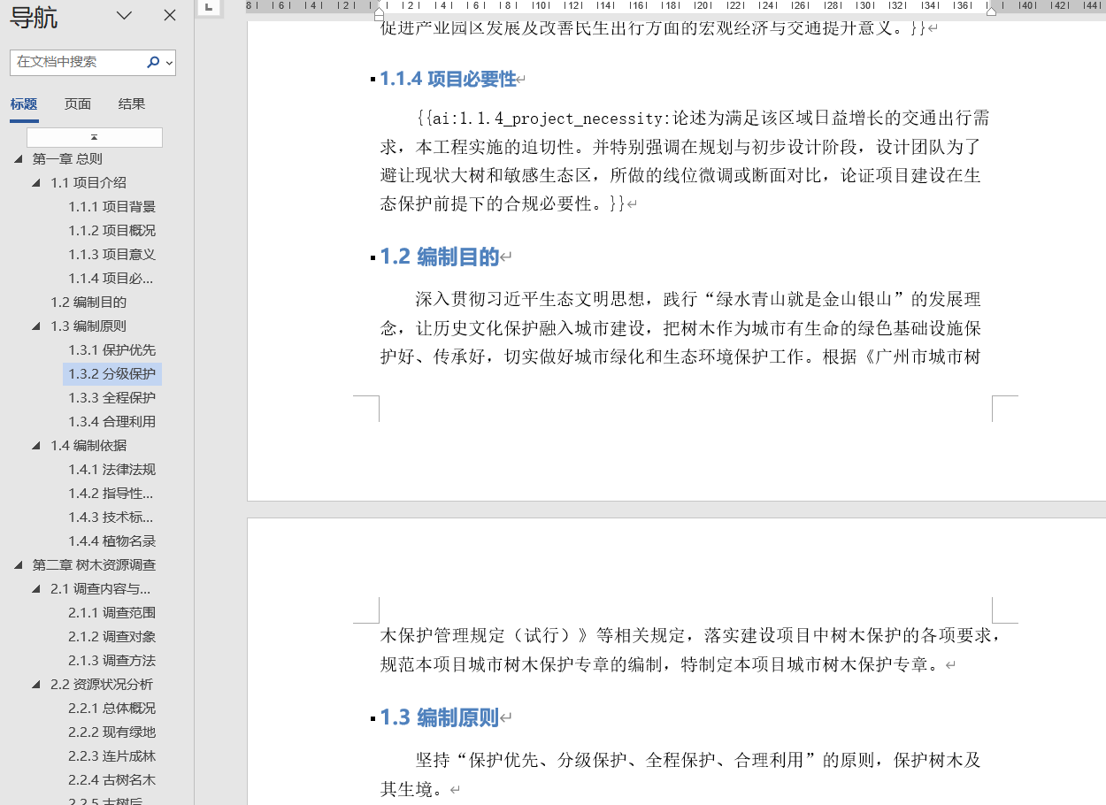
Task: Close the navigation pane
Action: coord(170,16)
